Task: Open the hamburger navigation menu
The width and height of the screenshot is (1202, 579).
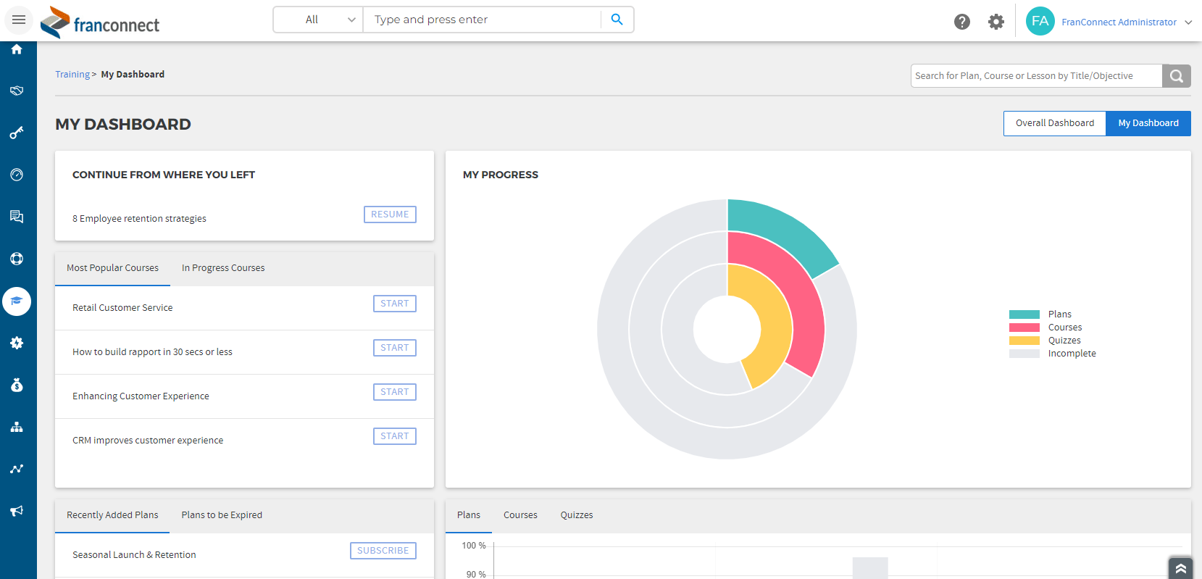Action: pyautogui.click(x=19, y=20)
